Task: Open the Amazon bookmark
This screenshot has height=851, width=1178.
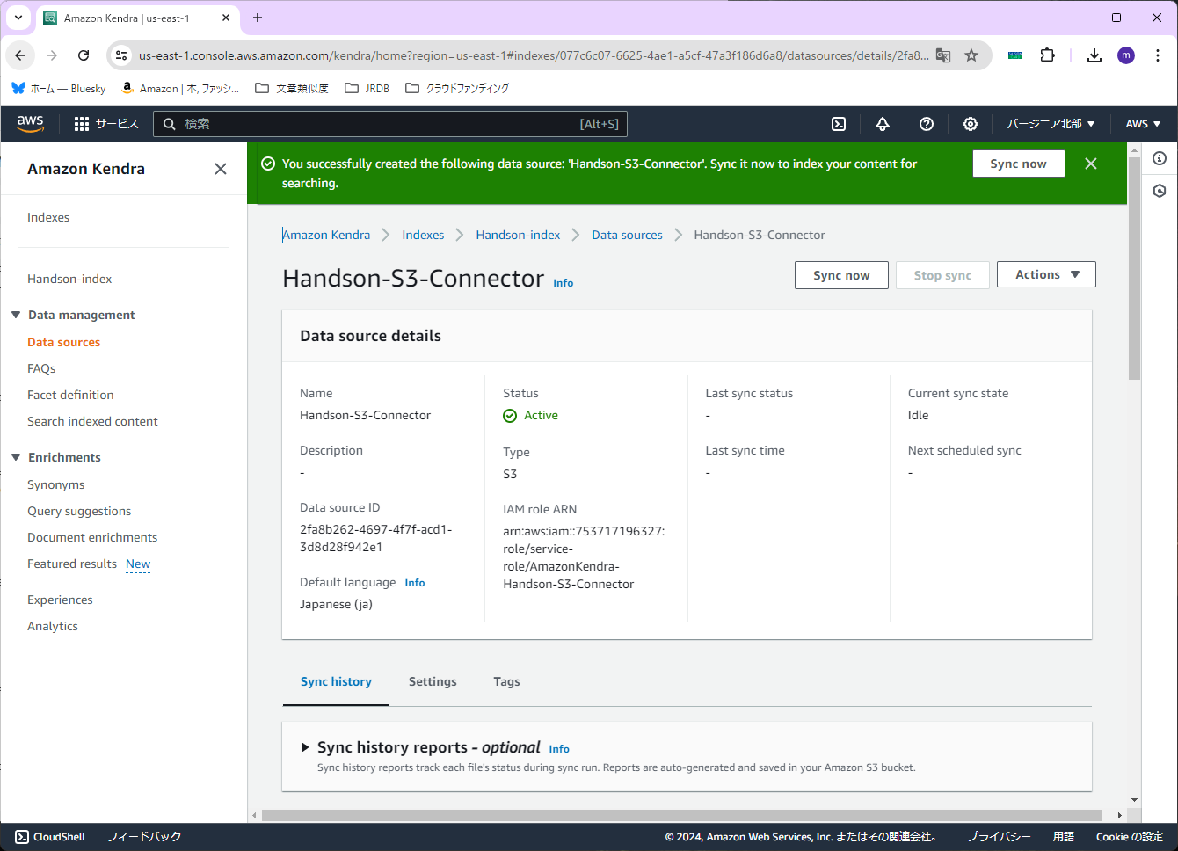Action: pos(180,88)
